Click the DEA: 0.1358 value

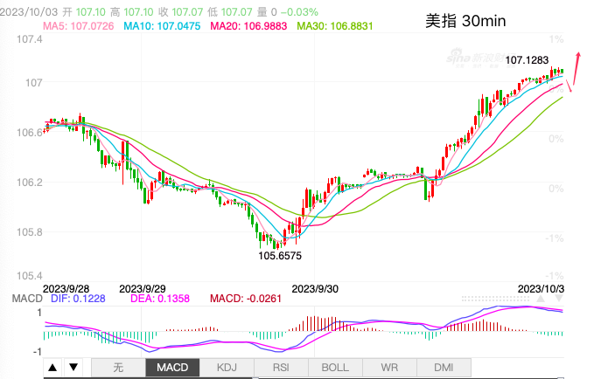[160, 299]
